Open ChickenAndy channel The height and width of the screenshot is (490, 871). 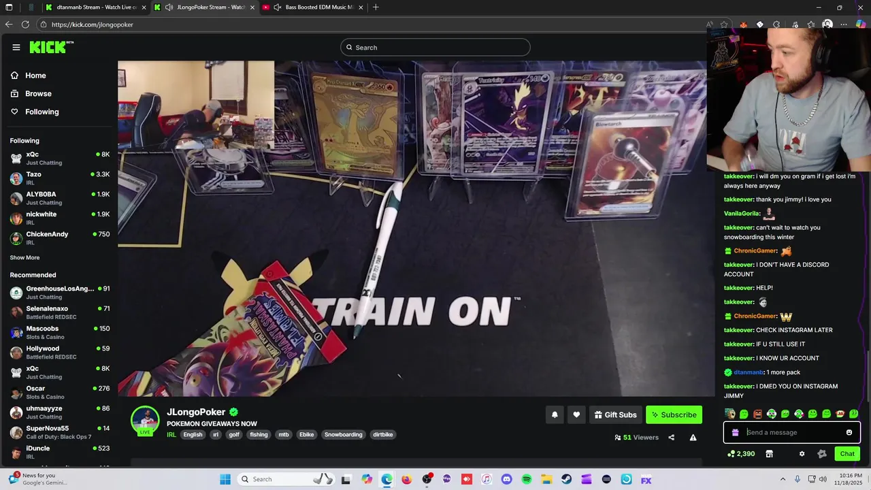(x=60, y=238)
